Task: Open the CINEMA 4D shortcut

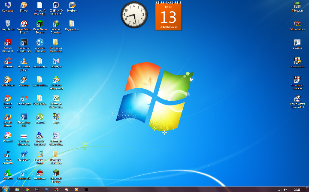Action: pyautogui.click(x=56, y=9)
